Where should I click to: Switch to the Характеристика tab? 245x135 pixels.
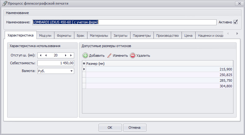point(21,35)
